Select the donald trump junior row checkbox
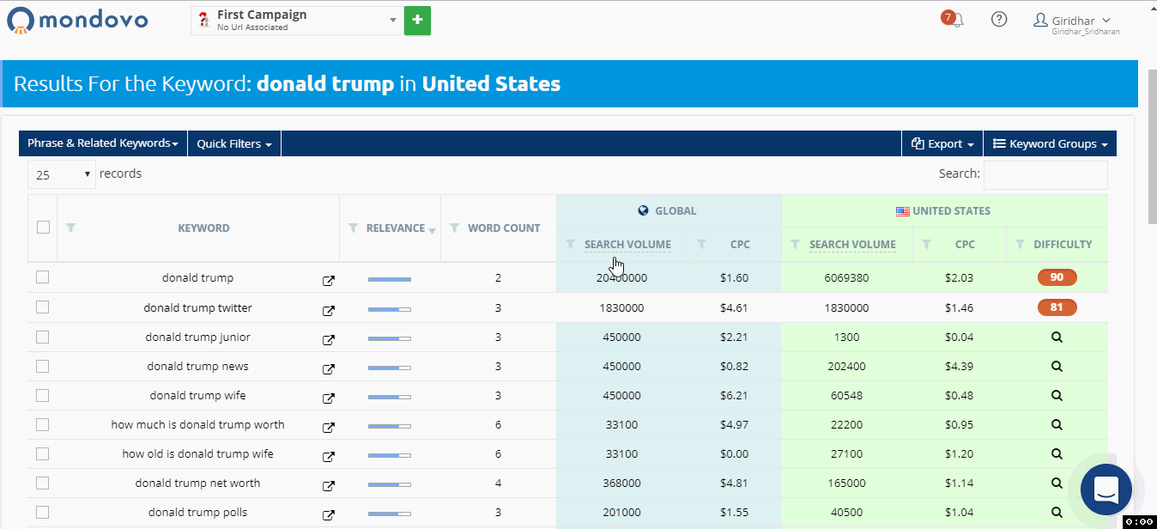Viewport: 1157px width, 529px height. pos(43,337)
